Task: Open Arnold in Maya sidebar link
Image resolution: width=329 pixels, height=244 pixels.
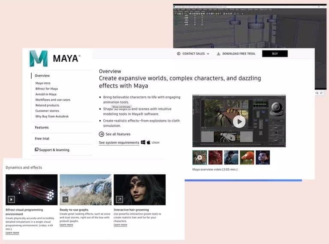Action: (x=46, y=94)
